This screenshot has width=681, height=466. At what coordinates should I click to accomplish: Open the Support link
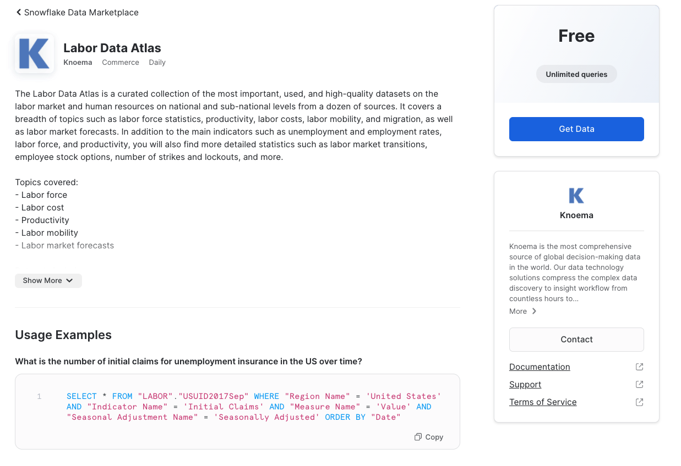pyautogui.click(x=525, y=385)
